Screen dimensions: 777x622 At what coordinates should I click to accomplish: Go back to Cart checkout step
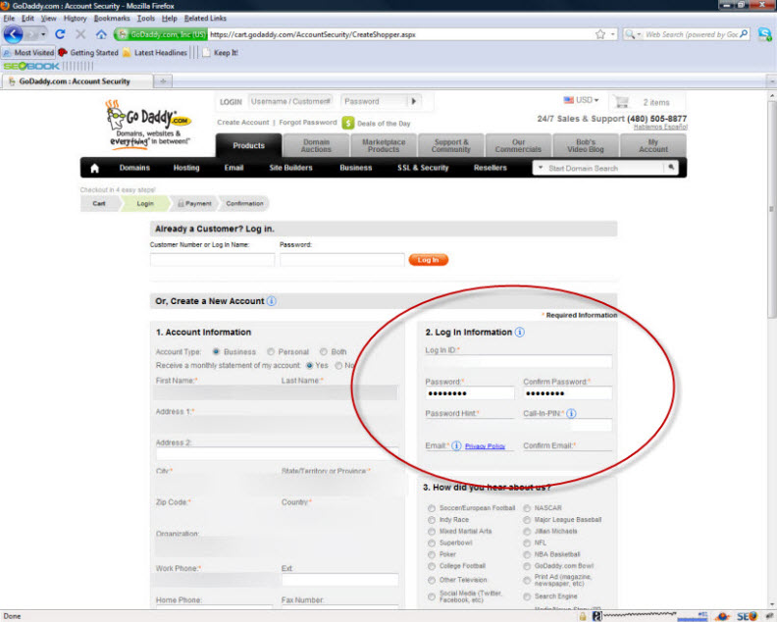click(x=99, y=204)
